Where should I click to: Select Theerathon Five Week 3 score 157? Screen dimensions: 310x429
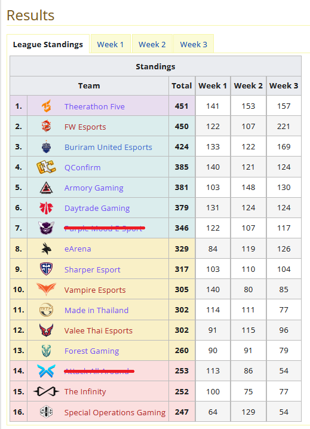(284, 106)
